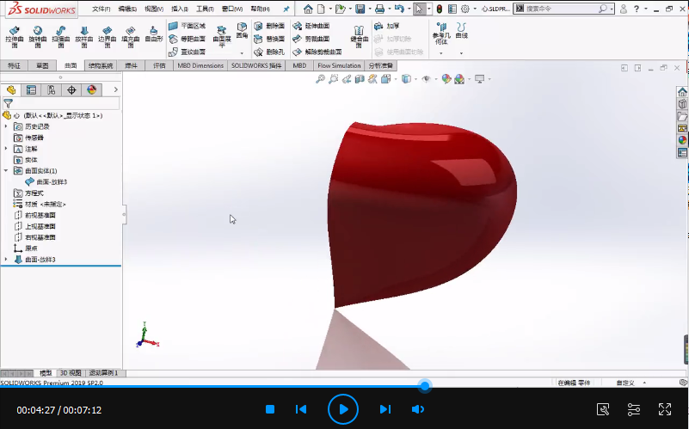Click the Print icon in top toolbar

click(380, 9)
